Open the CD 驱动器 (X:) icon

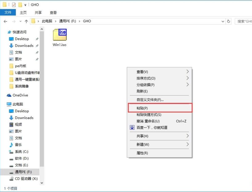[x=11, y=178]
